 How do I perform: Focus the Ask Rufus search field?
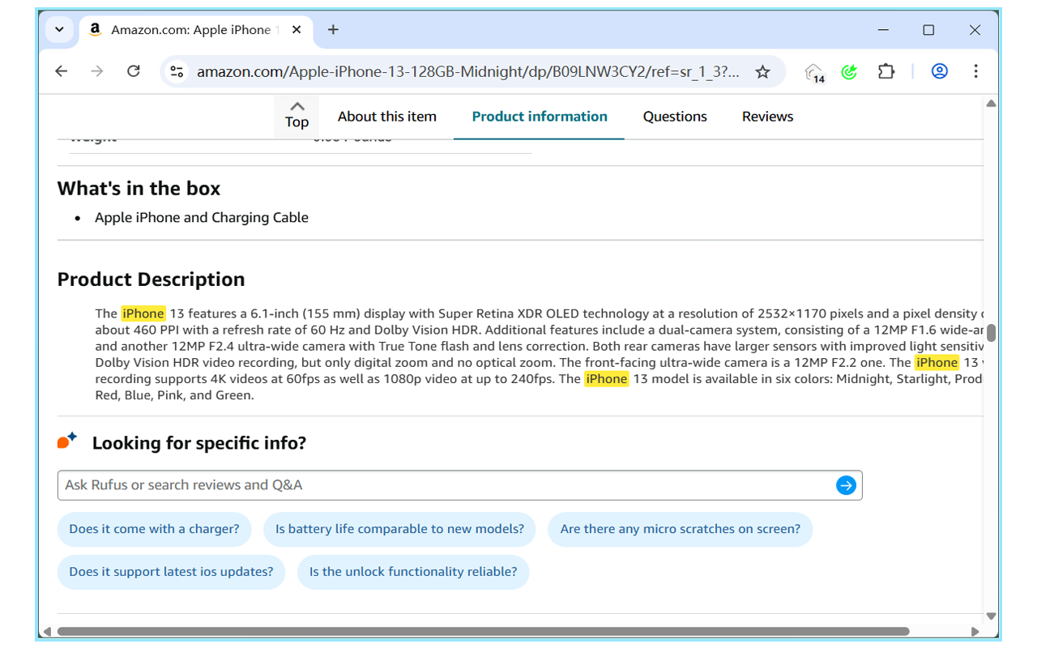point(446,485)
